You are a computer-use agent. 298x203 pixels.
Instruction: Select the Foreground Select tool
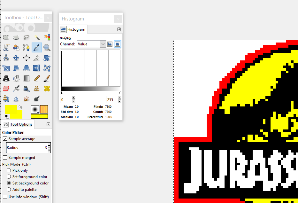tap(16, 47)
